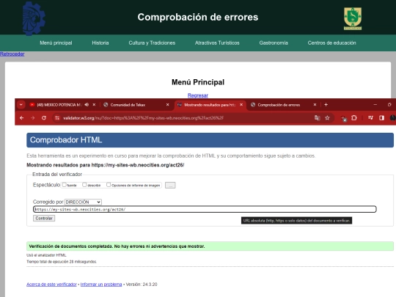Click the extension icon with badge
The height and width of the screenshot is (297, 396).
tap(343, 119)
